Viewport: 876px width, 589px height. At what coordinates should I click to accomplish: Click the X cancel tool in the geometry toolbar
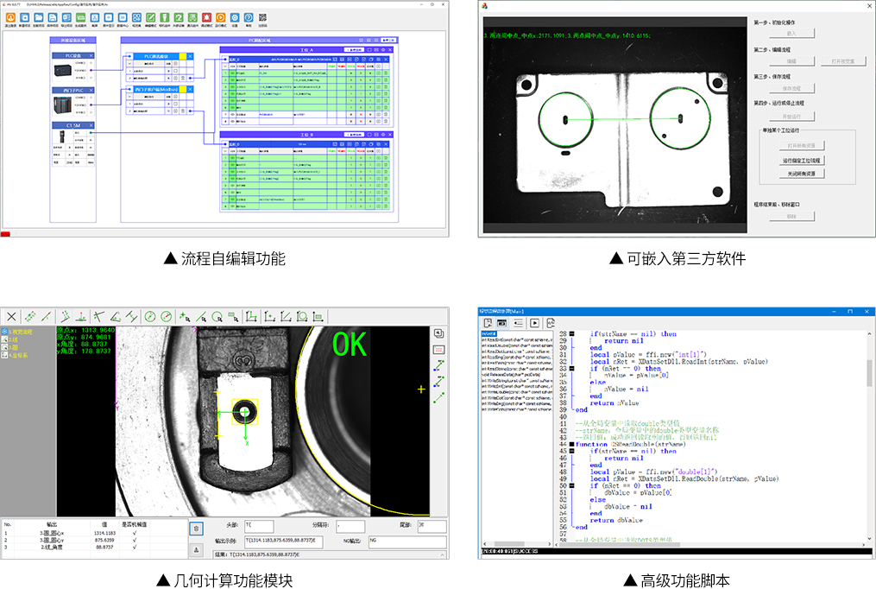tap(11, 317)
